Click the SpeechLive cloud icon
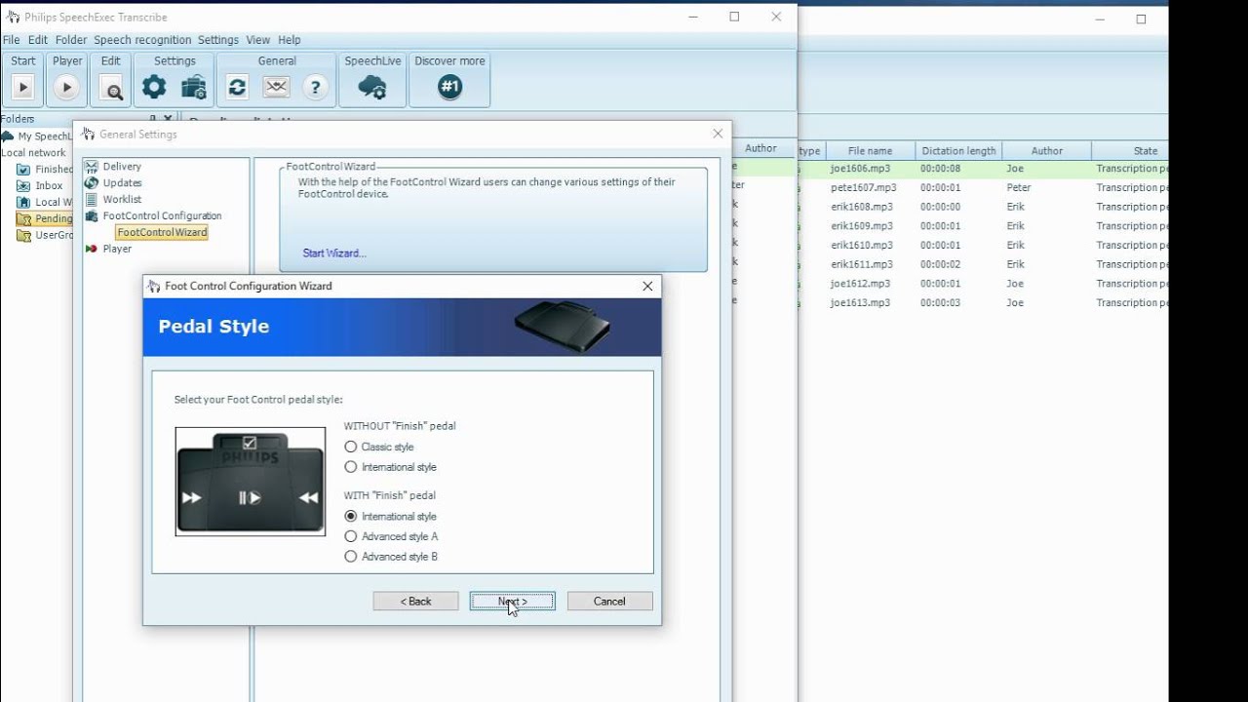Screen dimensions: 1248x702 (x=372, y=88)
